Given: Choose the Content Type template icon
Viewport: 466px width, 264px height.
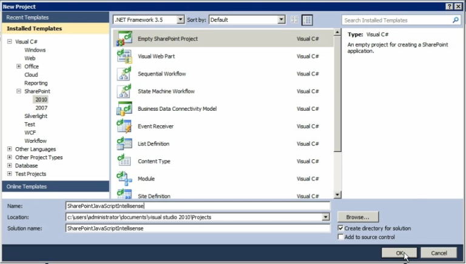Looking at the screenshot, I should coord(124,161).
